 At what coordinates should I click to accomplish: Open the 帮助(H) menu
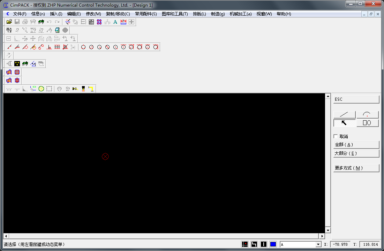pos(284,14)
